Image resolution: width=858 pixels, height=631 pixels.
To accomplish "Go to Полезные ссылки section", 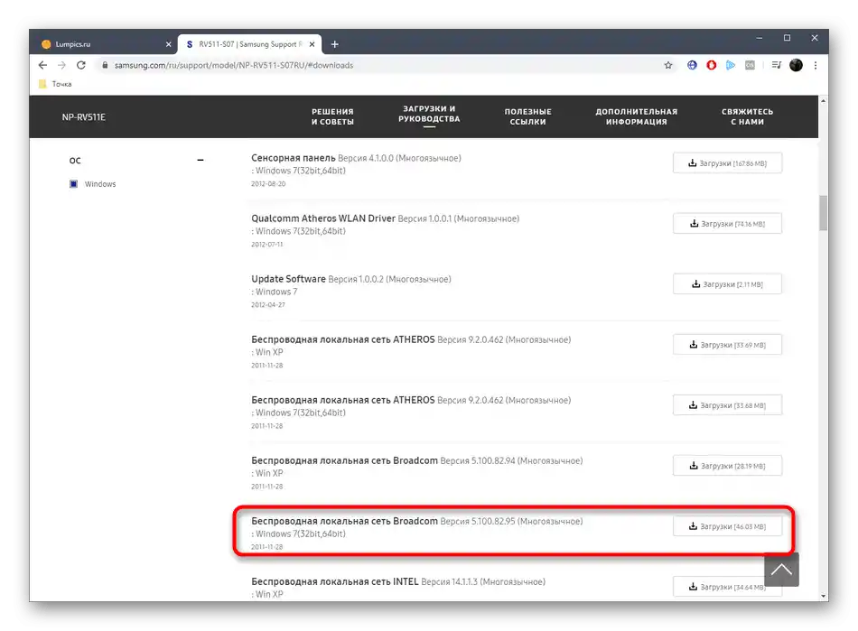I will [528, 116].
